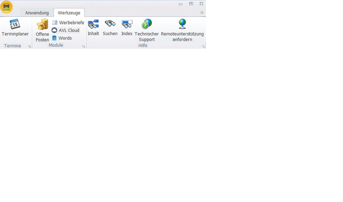The image size is (343, 202).
Task: Open Offene Posten coins module
Action: pos(42,30)
